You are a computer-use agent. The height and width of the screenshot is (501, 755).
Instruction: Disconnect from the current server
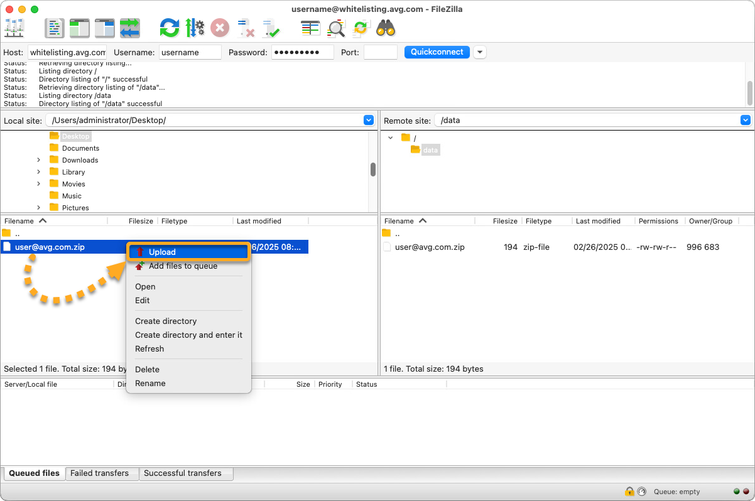pyautogui.click(x=246, y=28)
